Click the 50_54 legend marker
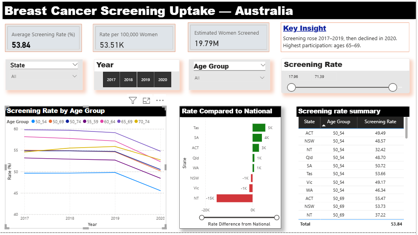This screenshot has width=418, height=235. point(33,122)
